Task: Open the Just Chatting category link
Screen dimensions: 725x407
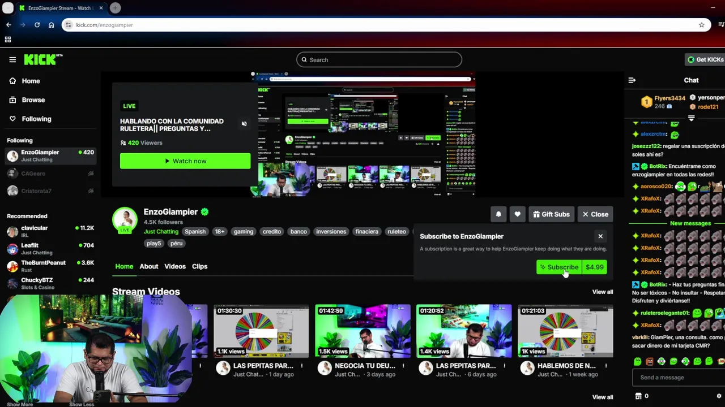Action: pos(161,232)
